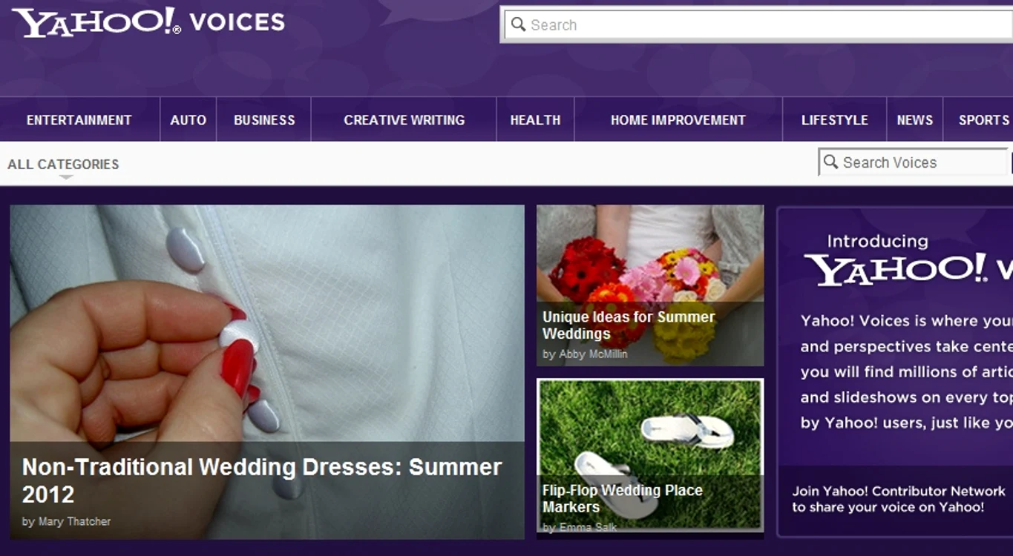The image size is (1013, 556).
Task: Click into the Search Voices field
Action: pos(914,162)
